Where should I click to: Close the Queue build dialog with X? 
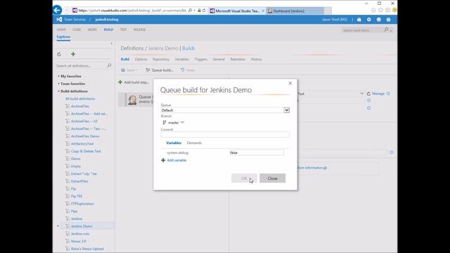point(290,83)
